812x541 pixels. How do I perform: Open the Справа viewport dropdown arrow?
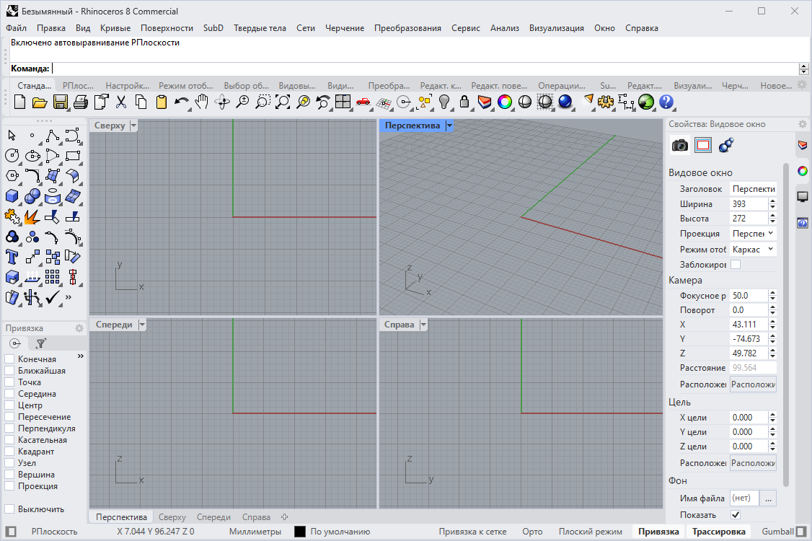(423, 325)
